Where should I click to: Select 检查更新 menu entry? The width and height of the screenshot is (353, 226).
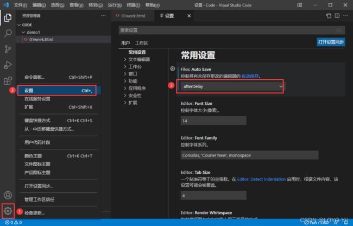[58, 213]
